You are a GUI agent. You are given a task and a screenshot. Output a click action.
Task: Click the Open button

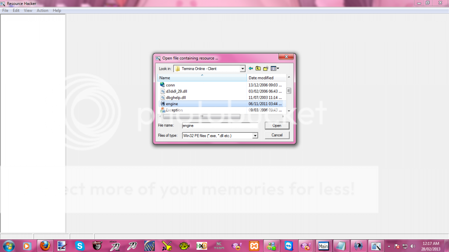277,125
